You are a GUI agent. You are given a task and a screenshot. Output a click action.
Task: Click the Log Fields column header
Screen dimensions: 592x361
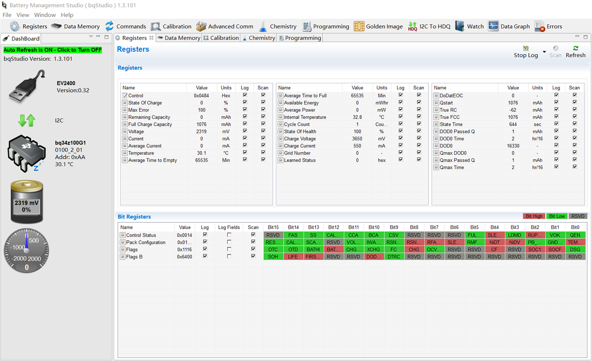229,227
